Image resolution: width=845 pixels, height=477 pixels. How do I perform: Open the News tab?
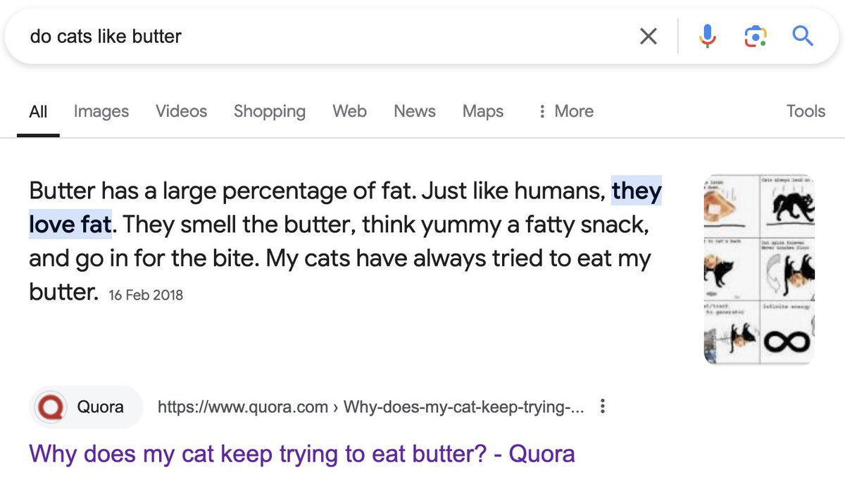(x=415, y=111)
